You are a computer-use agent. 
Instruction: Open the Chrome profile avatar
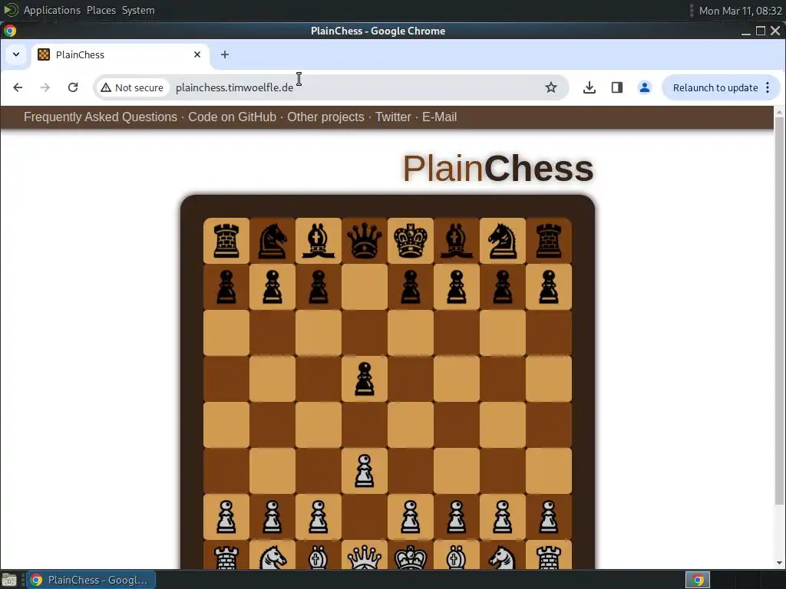coord(645,87)
